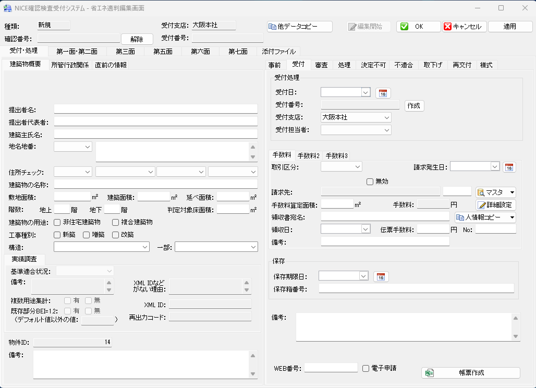Switch to the 審査 tab
Viewport: 536px width, 388px height.
click(x=321, y=65)
